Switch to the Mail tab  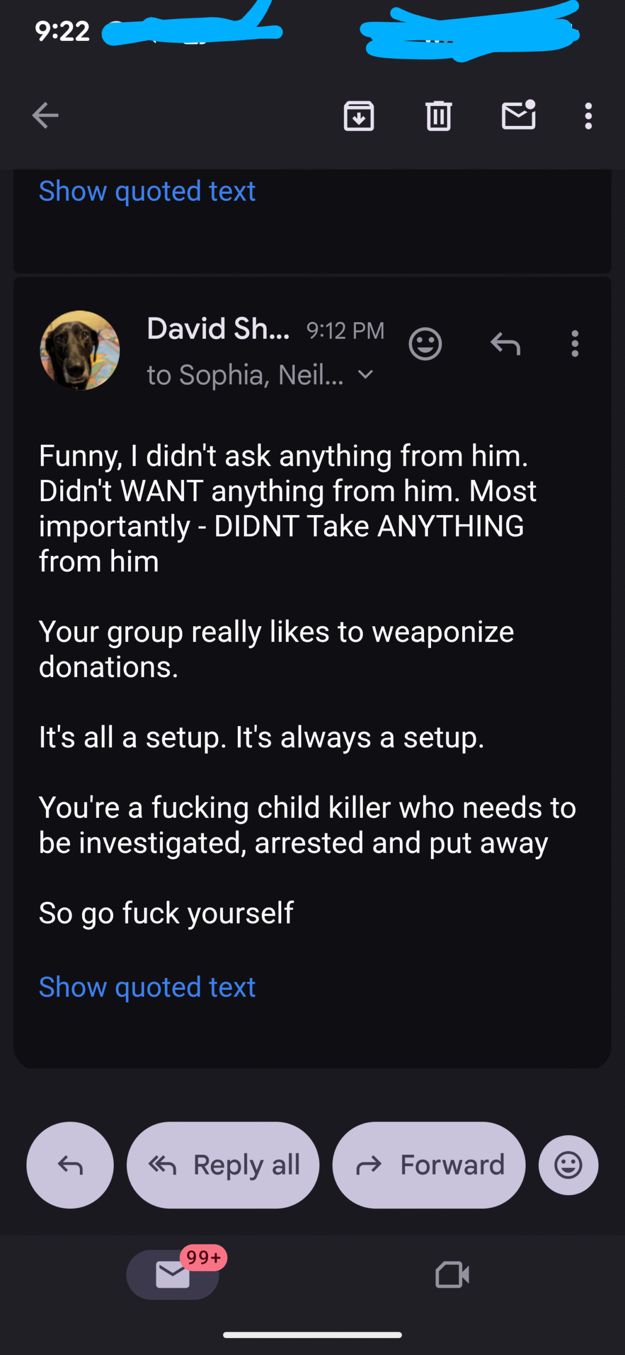(173, 1275)
